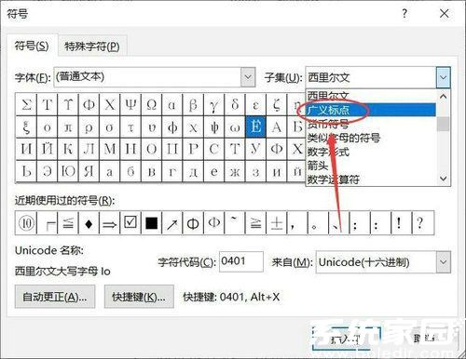Select the capital Sigma symbol in grid

26,105
